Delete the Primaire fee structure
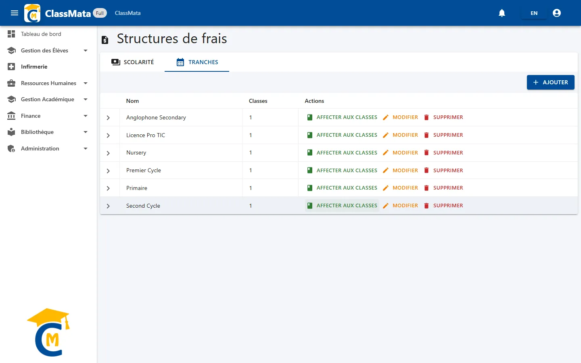 [x=443, y=188]
